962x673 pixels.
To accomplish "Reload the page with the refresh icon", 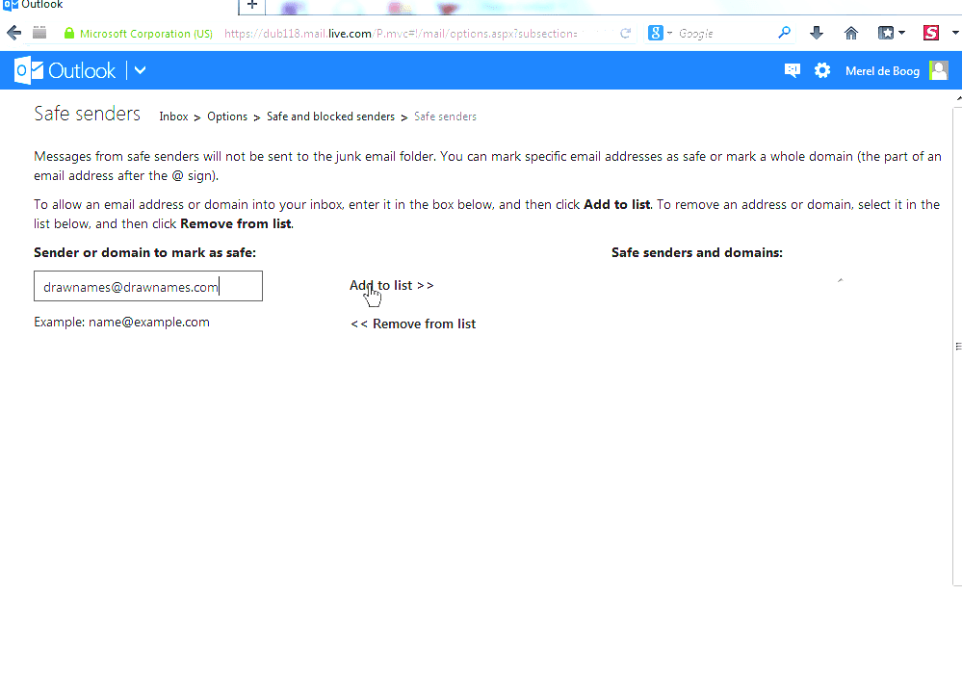I will (625, 32).
